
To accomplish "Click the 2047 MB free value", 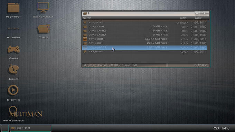I will [x=157, y=43].
